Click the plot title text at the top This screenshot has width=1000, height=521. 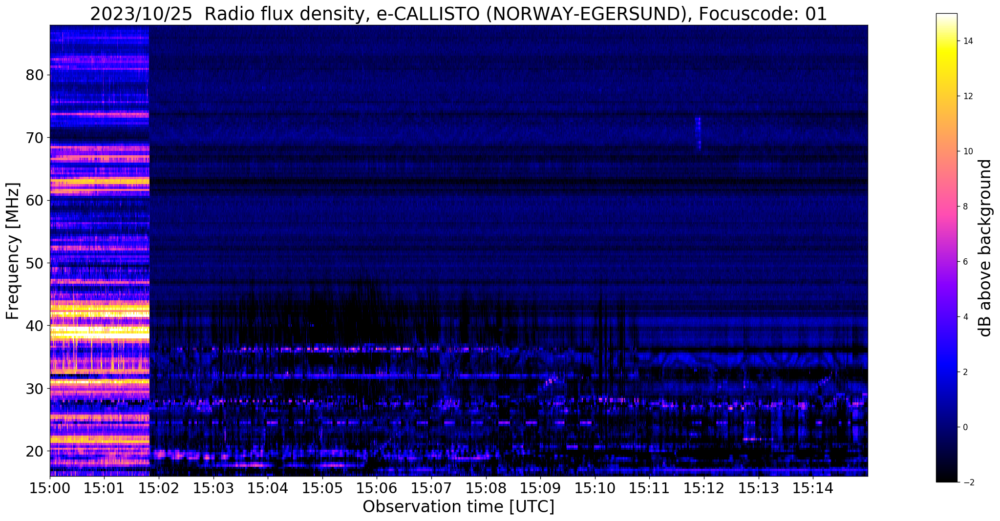[458, 14]
